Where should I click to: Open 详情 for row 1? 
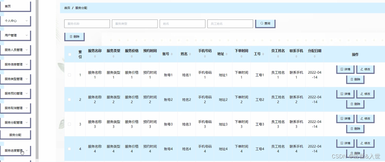coord(345,69)
